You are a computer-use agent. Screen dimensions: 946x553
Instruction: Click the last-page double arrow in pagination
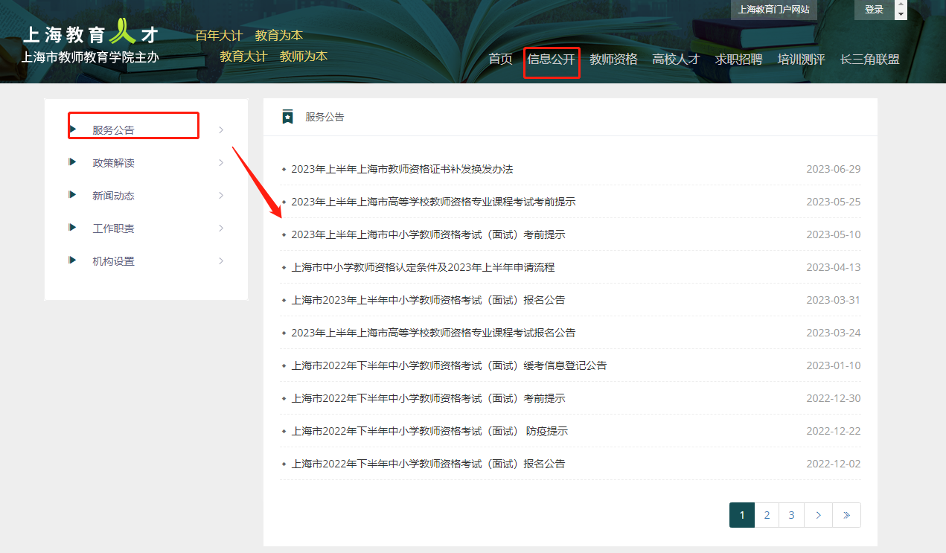[x=846, y=514]
